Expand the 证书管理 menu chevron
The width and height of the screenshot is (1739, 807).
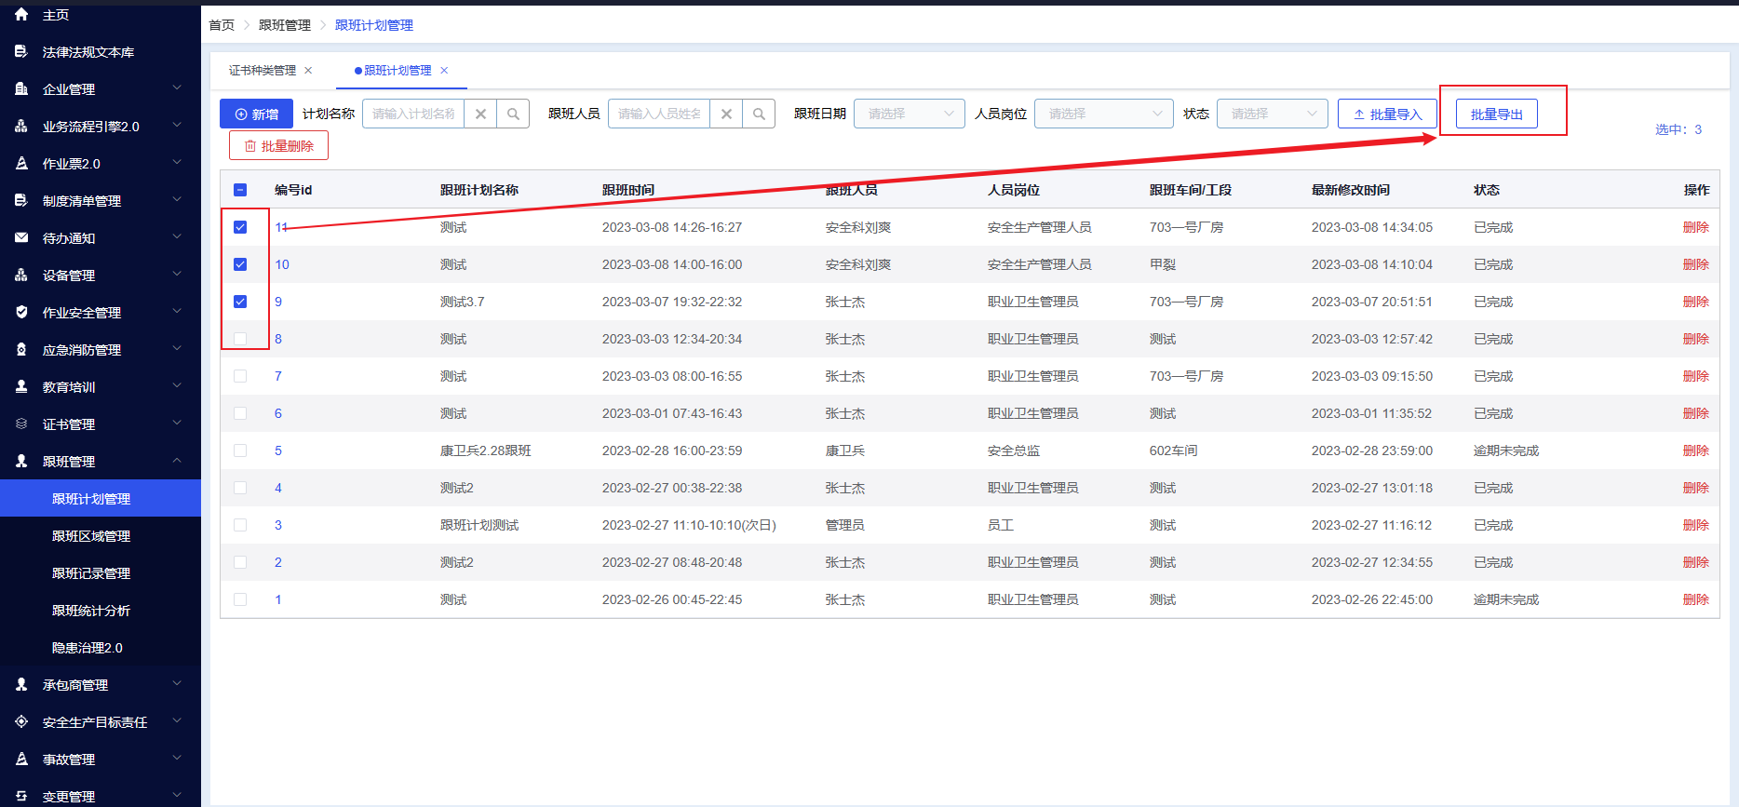click(177, 424)
